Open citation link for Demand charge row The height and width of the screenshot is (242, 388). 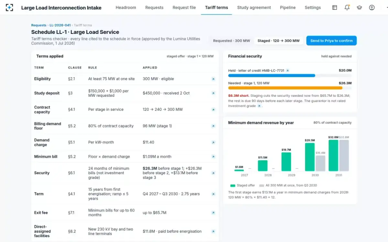coord(213,142)
